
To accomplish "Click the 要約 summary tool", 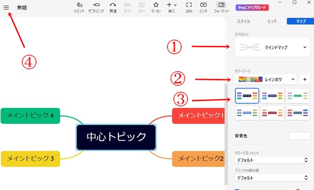I will click(127, 8).
